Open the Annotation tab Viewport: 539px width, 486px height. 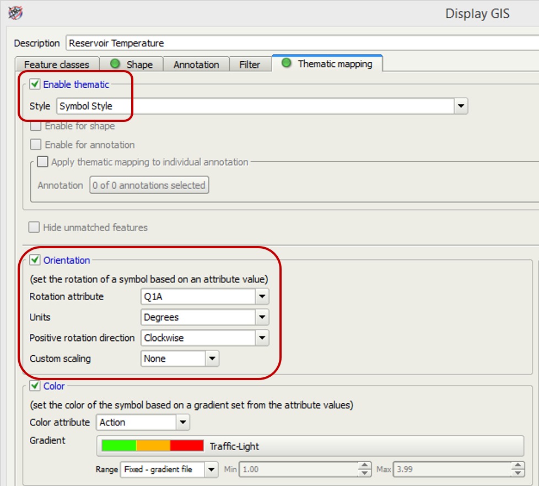coord(196,65)
